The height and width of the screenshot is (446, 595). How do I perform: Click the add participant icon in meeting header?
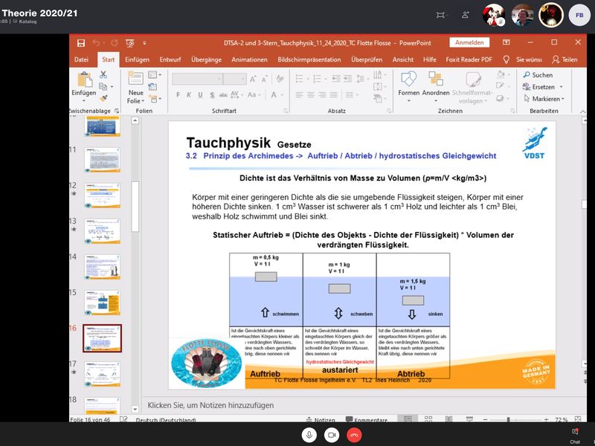[x=466, y=15]
